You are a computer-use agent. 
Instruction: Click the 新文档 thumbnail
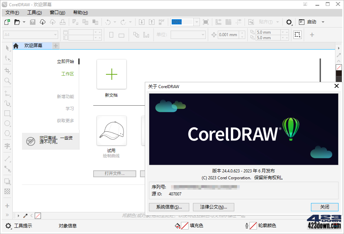click(111, 74)
